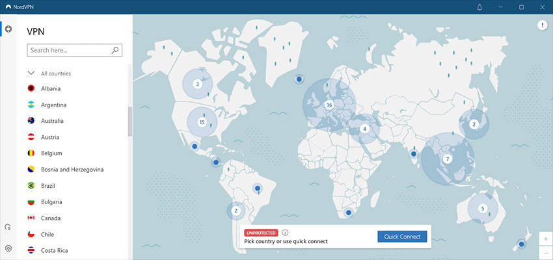The height and width of the screenshot is (260, 553).
Task: Pick Bosnia and Herzegovina from list
Action: [x=72, y=170]
